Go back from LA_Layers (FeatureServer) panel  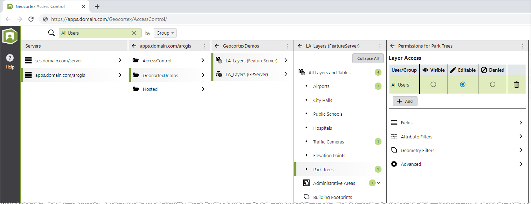(300, 46)
